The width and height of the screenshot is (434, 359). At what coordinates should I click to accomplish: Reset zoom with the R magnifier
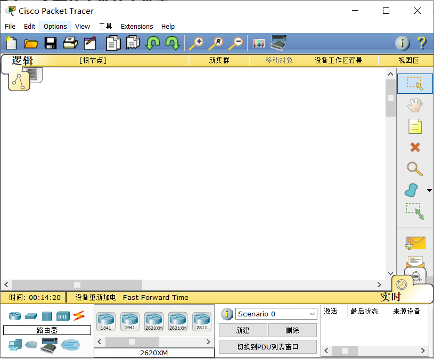[x=216, y=44]
